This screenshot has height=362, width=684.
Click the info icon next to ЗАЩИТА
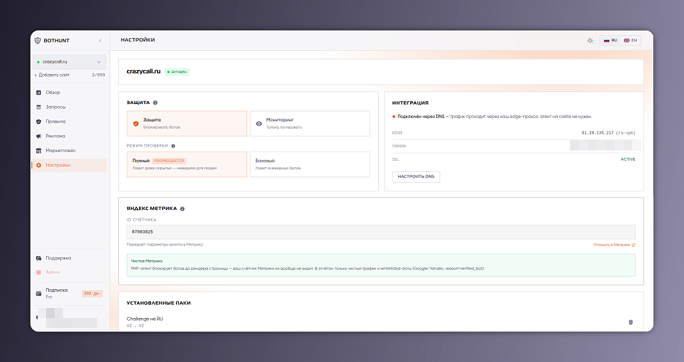(x=155, y=103)
